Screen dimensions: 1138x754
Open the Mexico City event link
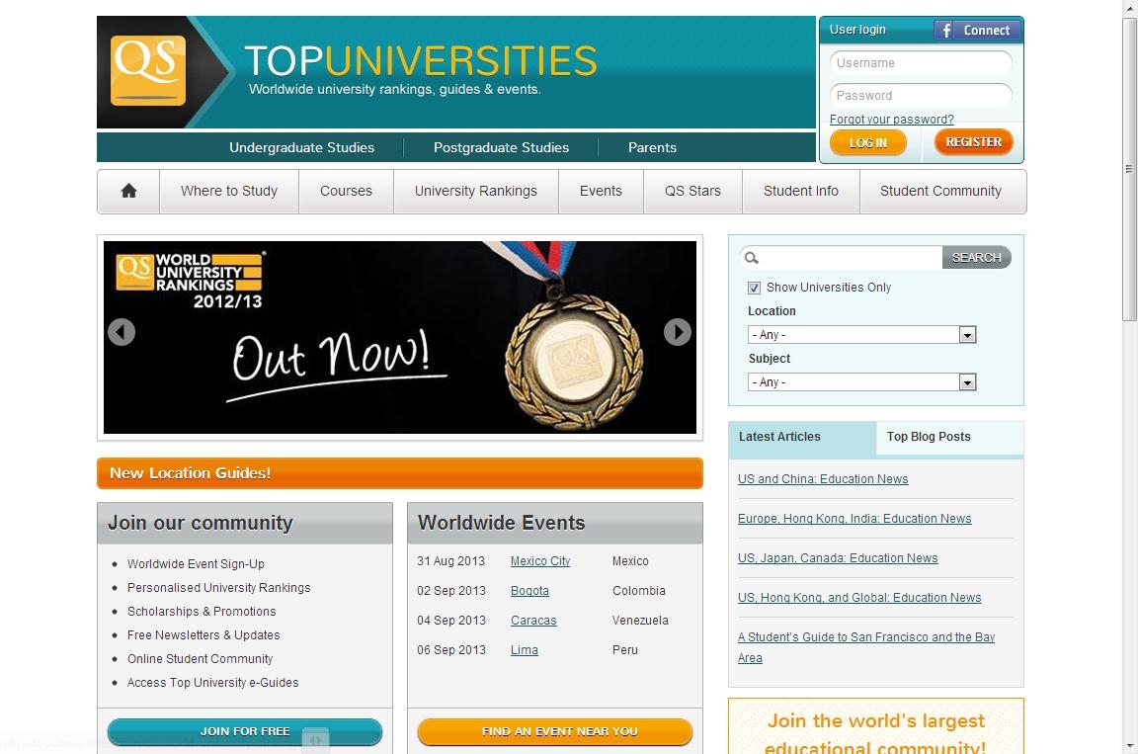(540, 561)
